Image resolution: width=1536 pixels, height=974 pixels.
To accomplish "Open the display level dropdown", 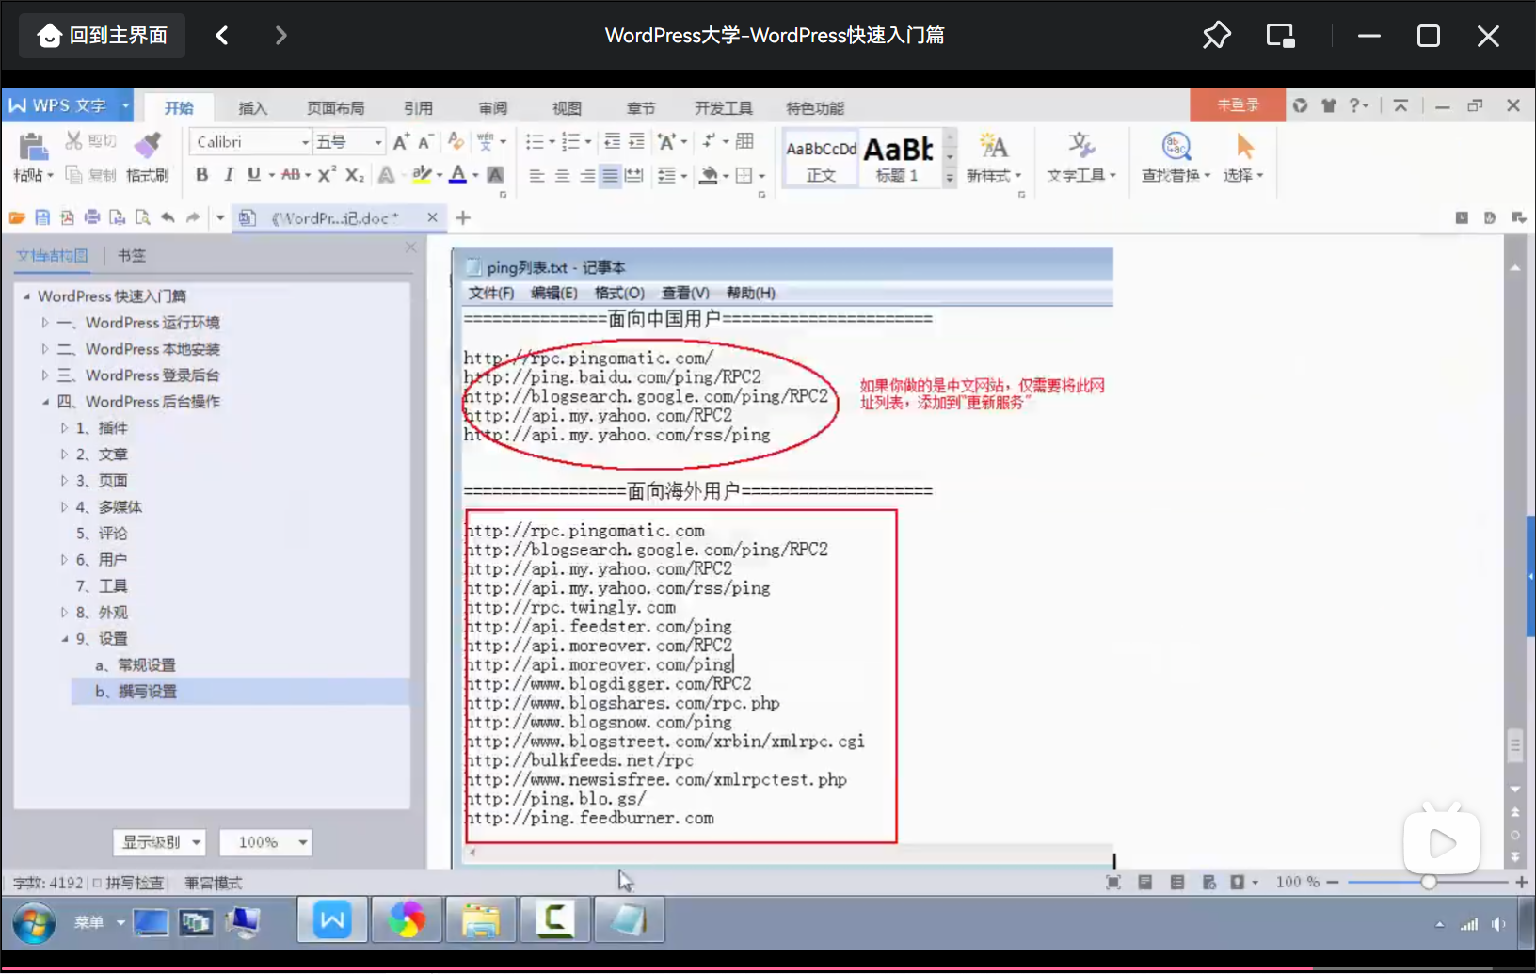I will tap(159, 842).
